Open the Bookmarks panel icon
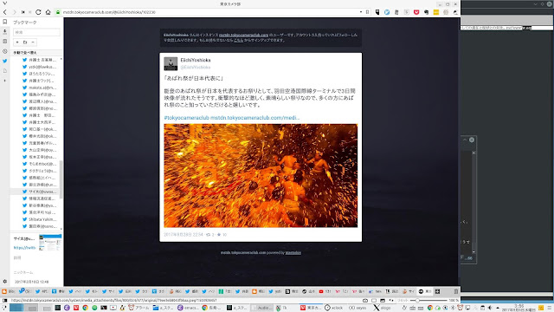 [5, 22]
